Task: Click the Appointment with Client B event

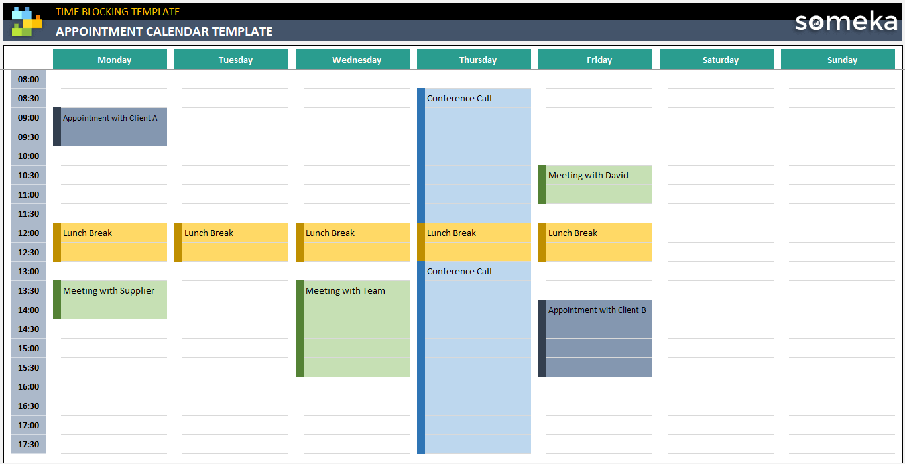Action: tap(595, 338)
